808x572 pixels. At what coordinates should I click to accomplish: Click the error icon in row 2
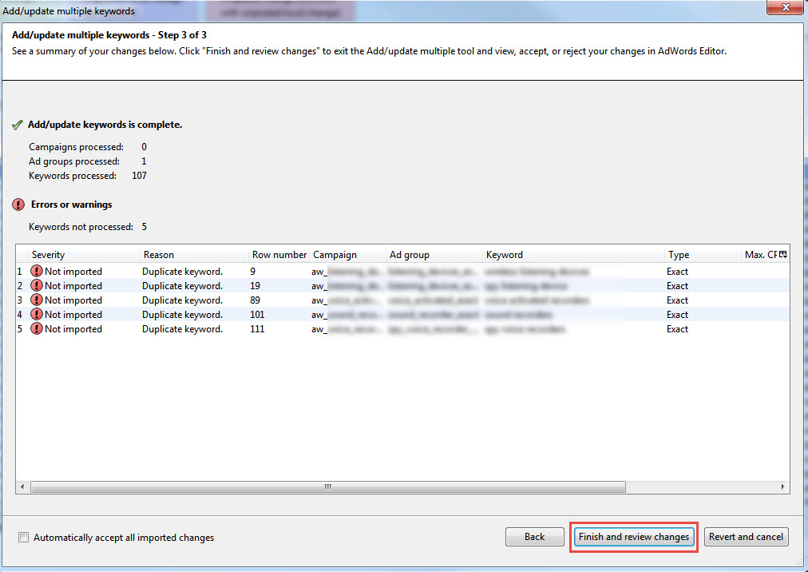point(37,286)
